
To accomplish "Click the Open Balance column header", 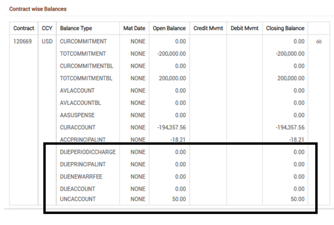I will pos(169,28).
